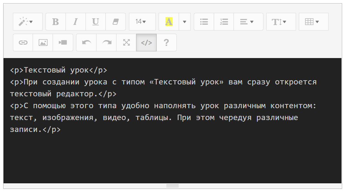Screen dimensions: 345x191
Task: Toggle bold text formatting
Action: coord(55,22)
